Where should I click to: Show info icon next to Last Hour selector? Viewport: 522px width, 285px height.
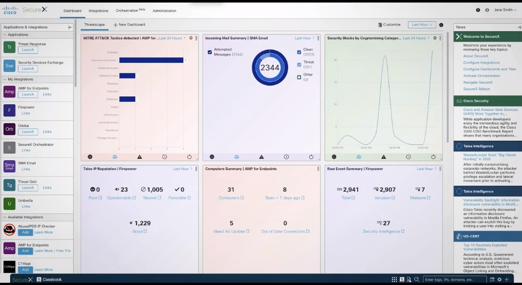click(441, 25)
